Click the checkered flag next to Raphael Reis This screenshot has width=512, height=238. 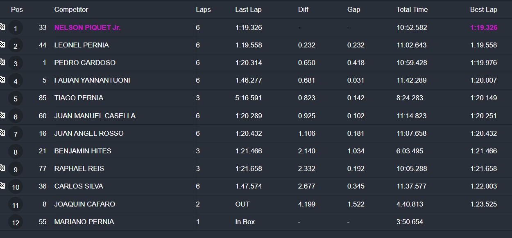pyautogui.click(x=2, y=168)
